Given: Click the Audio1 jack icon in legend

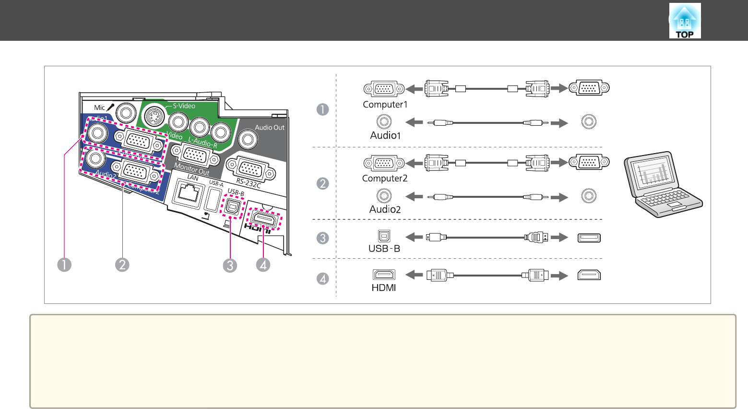Looking at the screenshot, I should [384, 122].
